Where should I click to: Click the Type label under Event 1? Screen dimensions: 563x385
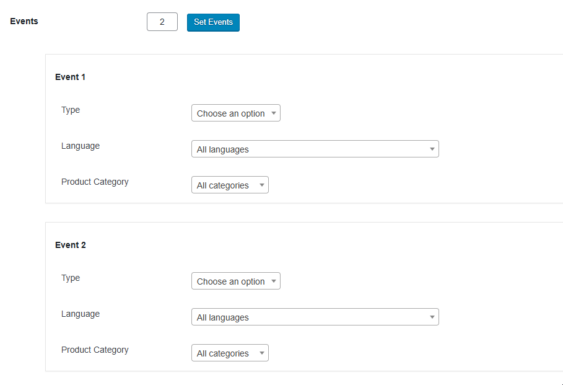(x=71, y=110)
